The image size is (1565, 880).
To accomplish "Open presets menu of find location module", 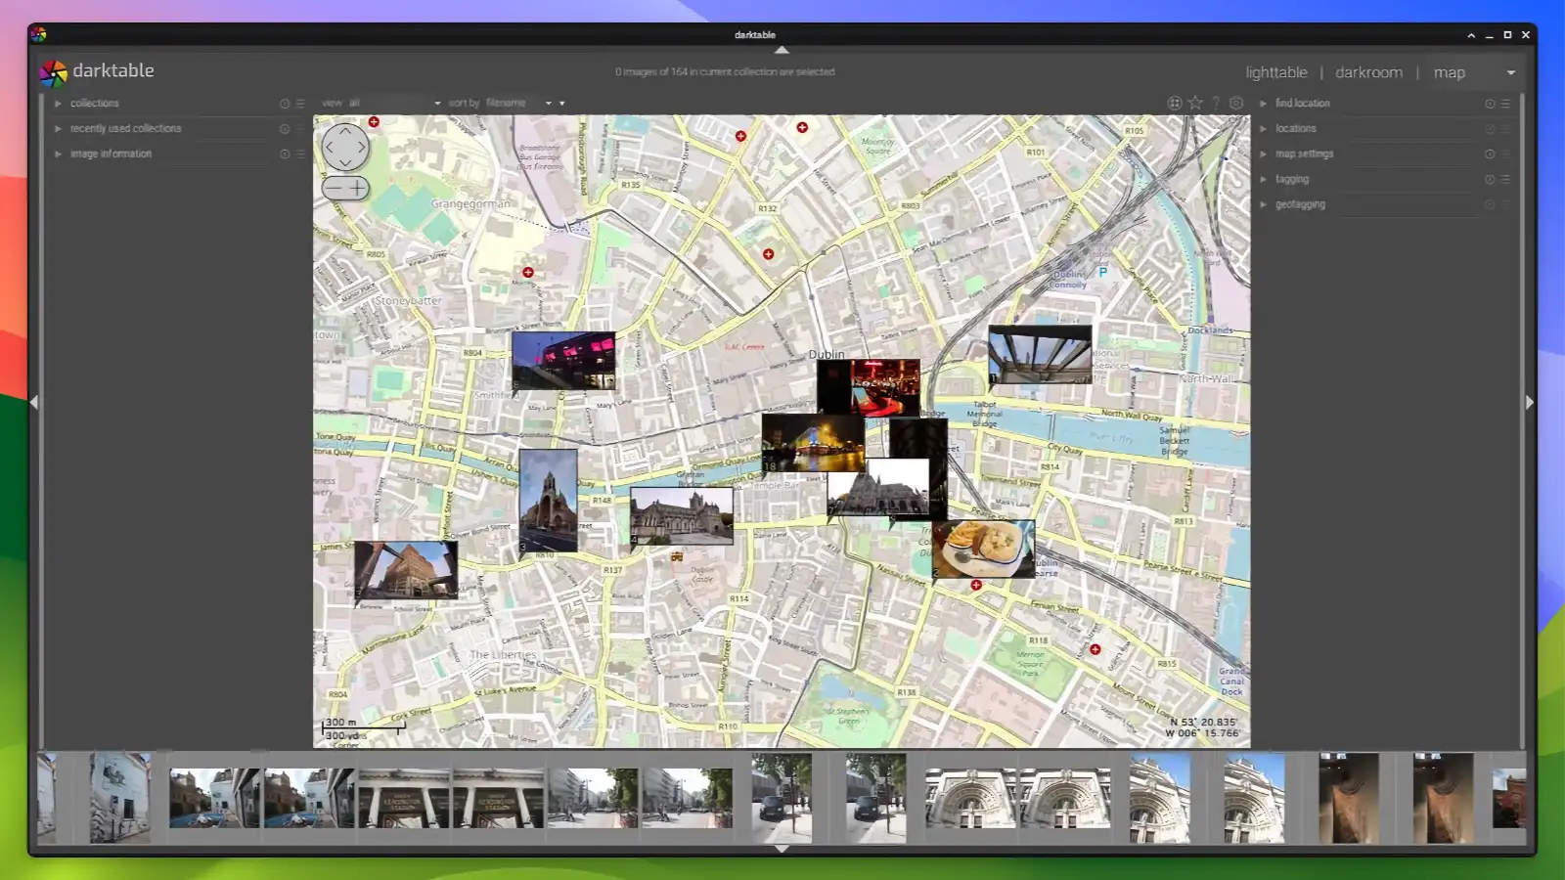I will coord(1505,104).
